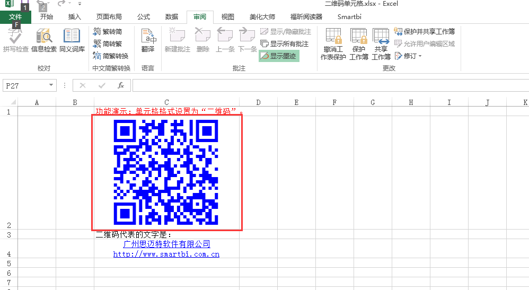Add a New Comment (新建批注)
Image resolution: width=529 pixels, height=290 pixels.
pos(178,40)
